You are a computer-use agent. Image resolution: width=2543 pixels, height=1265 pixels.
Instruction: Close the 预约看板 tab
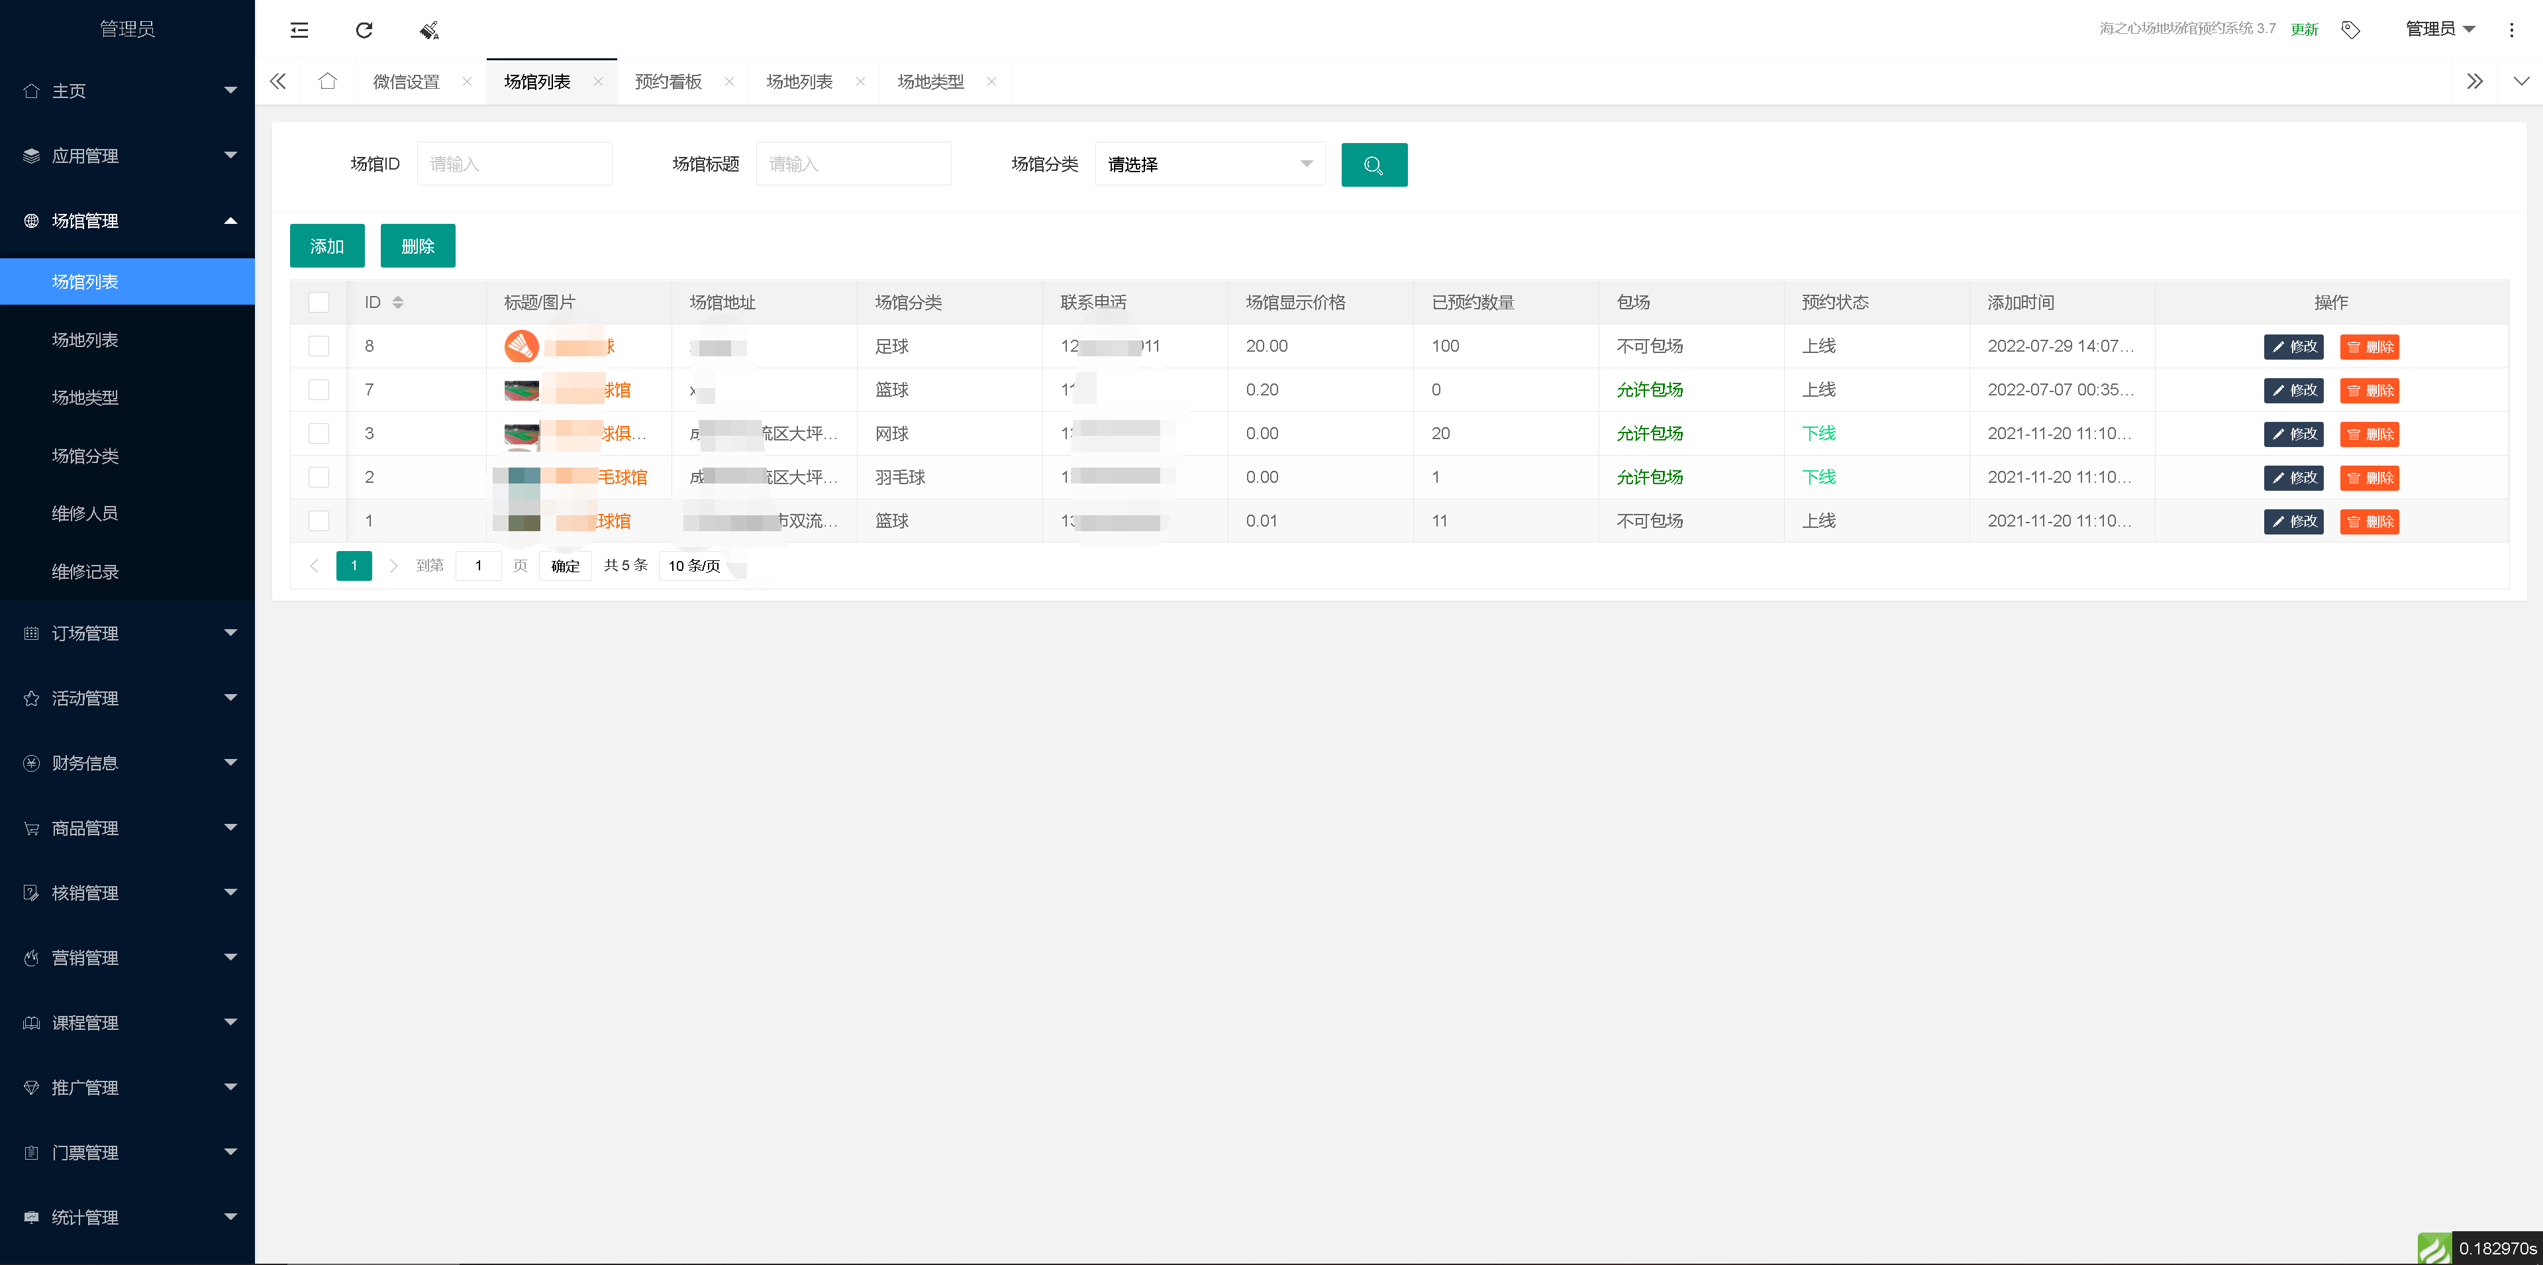click(x=730, y=82)
